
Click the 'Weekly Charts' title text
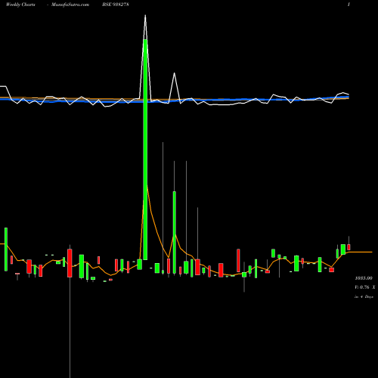(20, 5)
